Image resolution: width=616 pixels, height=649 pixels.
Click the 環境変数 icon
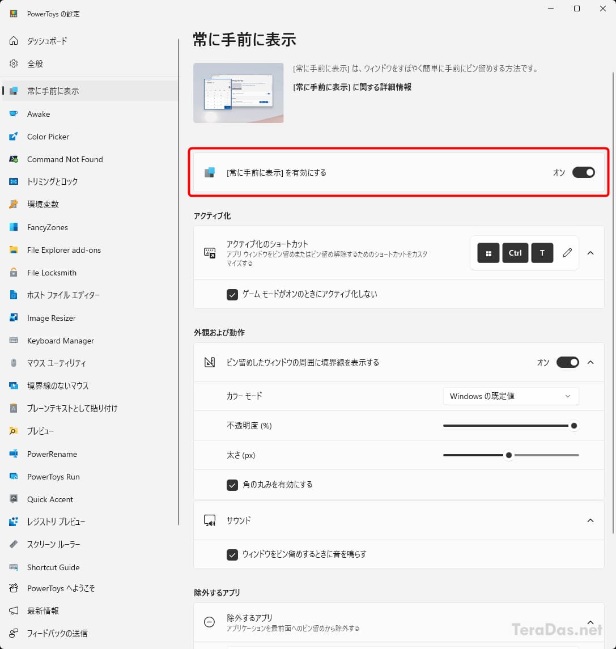14,204
